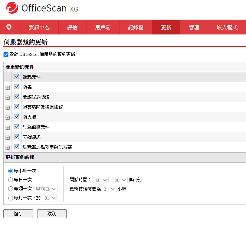Expand the 防火牆 row

(7, 117)
